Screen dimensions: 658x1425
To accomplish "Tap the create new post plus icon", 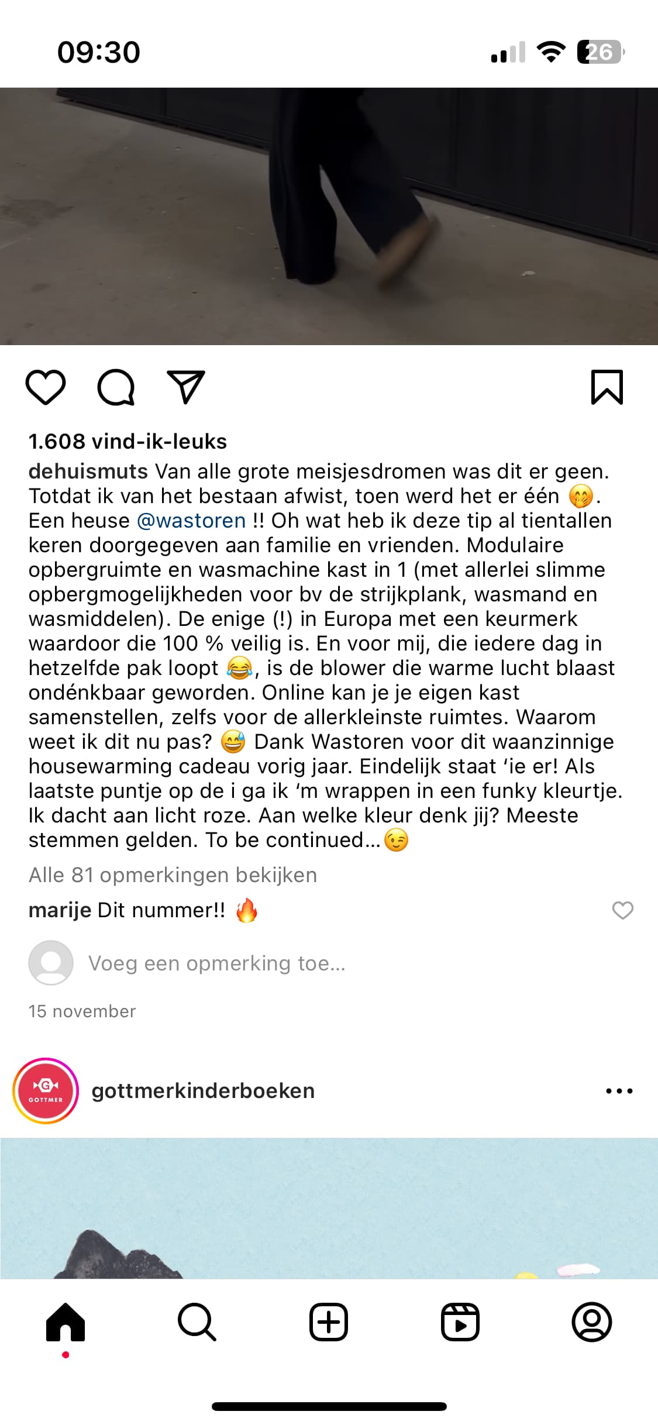I will [329, 1321].
